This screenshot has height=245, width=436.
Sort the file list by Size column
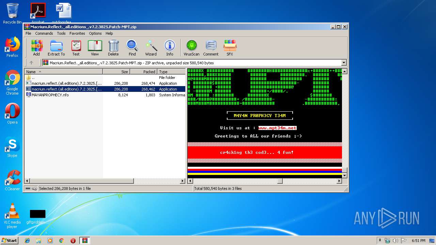coord(116,71)
